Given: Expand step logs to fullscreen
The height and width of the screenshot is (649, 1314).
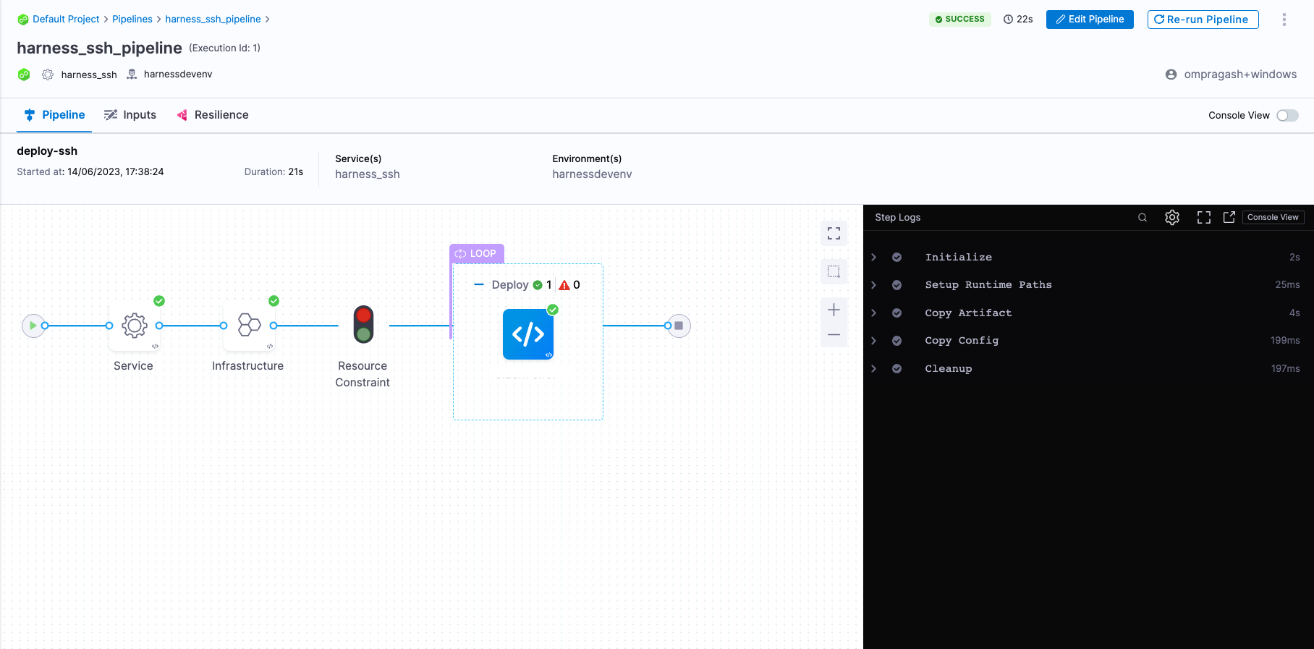Looking at the screenshot, I should click(x=1204, y=217).
